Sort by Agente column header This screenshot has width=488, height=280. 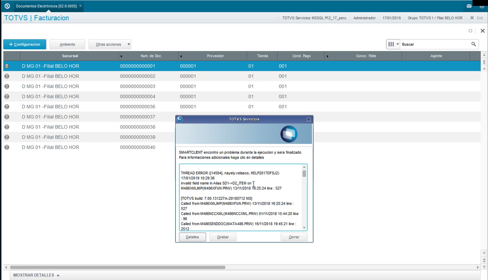[x=436, y=56]
